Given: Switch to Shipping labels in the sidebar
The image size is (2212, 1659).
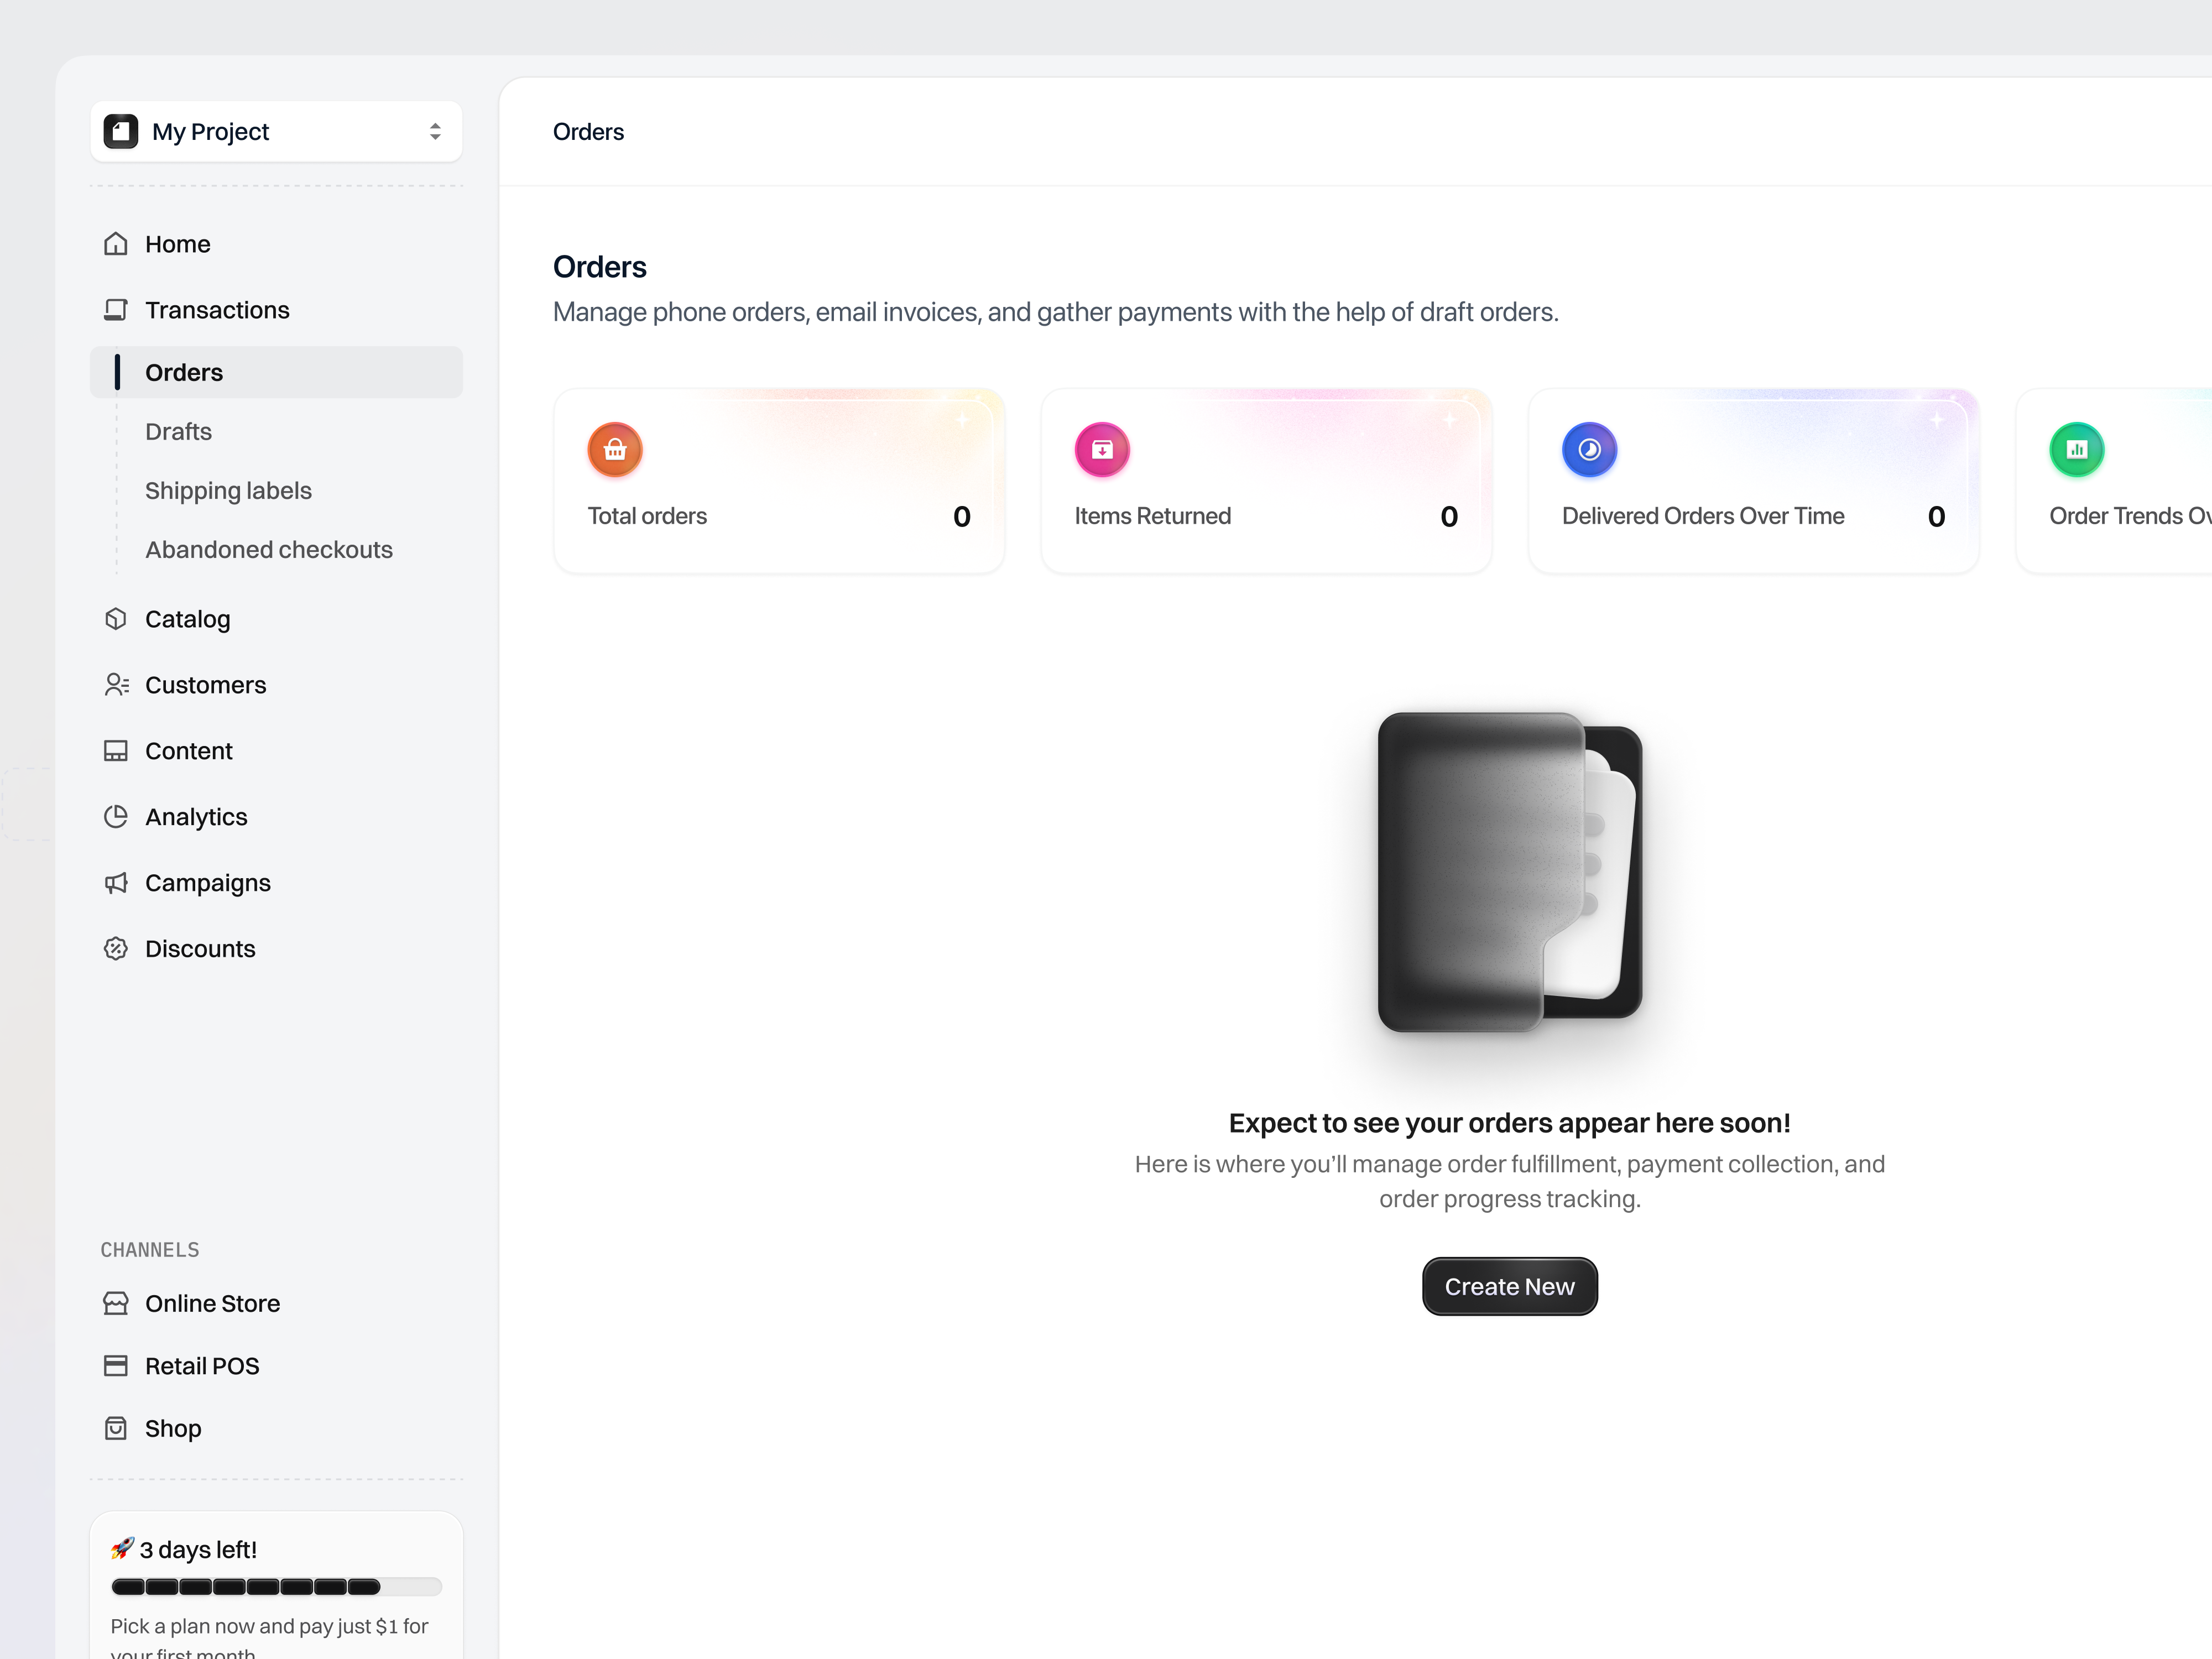Looking at the screenshot, I should 228,490.
